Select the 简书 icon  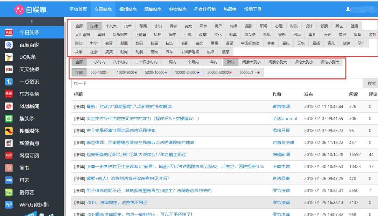click(9, 168)
